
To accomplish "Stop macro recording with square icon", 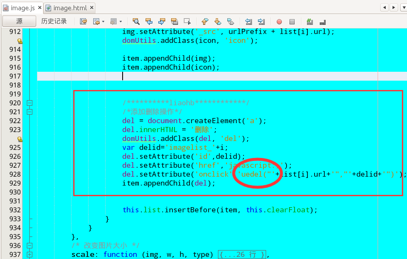I will (292, 21).
